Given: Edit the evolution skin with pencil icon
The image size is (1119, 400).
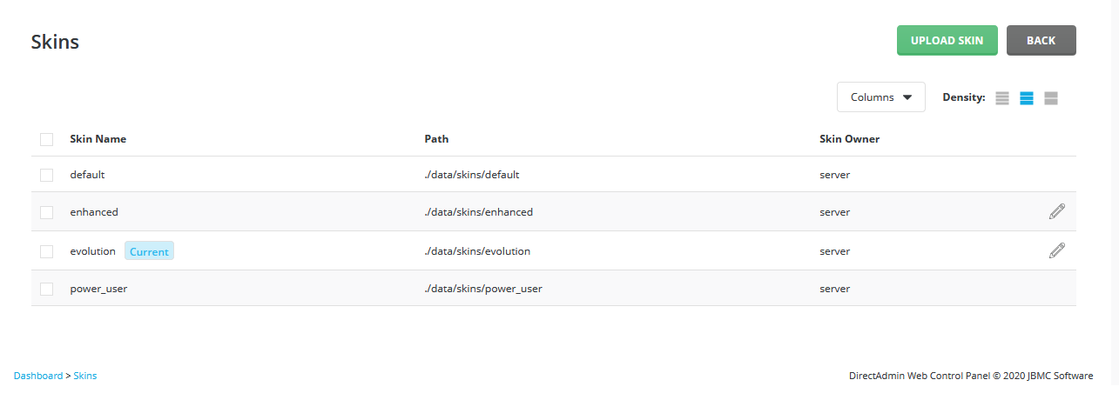Looking at the screenshot, I should click(x=1057, y=250).
